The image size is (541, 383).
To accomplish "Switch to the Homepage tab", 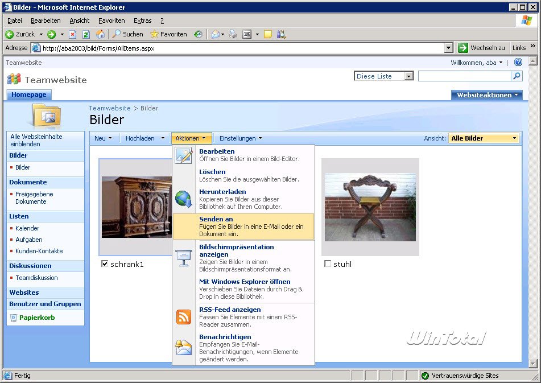I will click(30, 95).
